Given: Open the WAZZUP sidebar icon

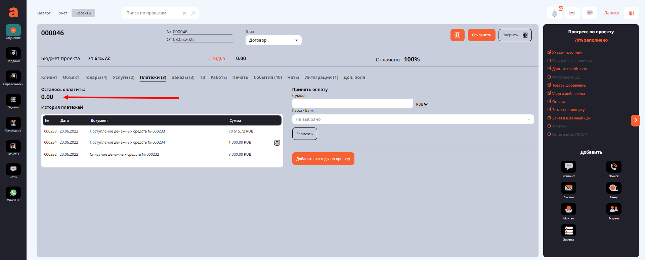Looking at the screenshot, I should tap(13, 193).
